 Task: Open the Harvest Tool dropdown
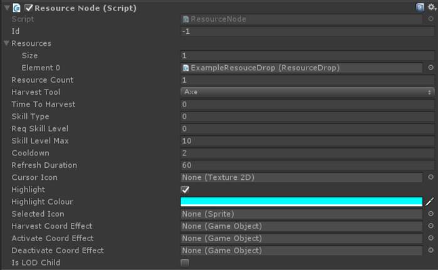pos(307,92)
